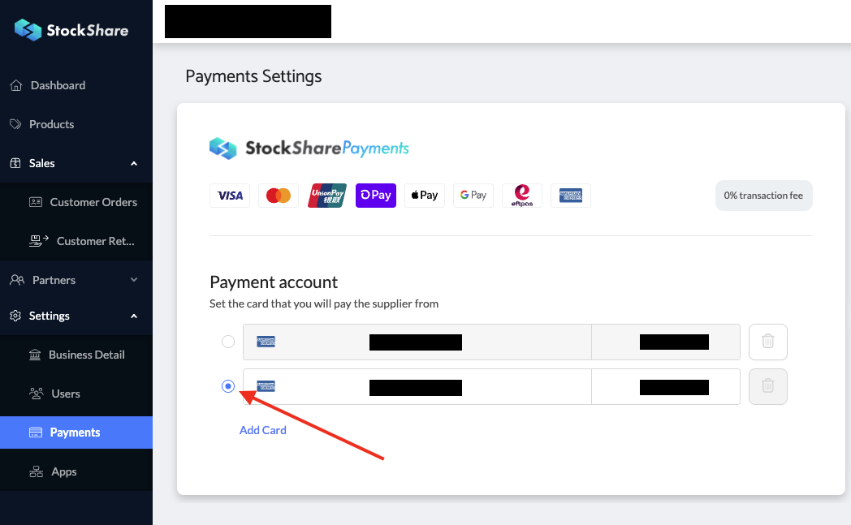Image resolution: width=851 pixels, height=525 pixels.
Task: Open Business Detail settings
Action: pyautogui.click(x=86, y=355)
